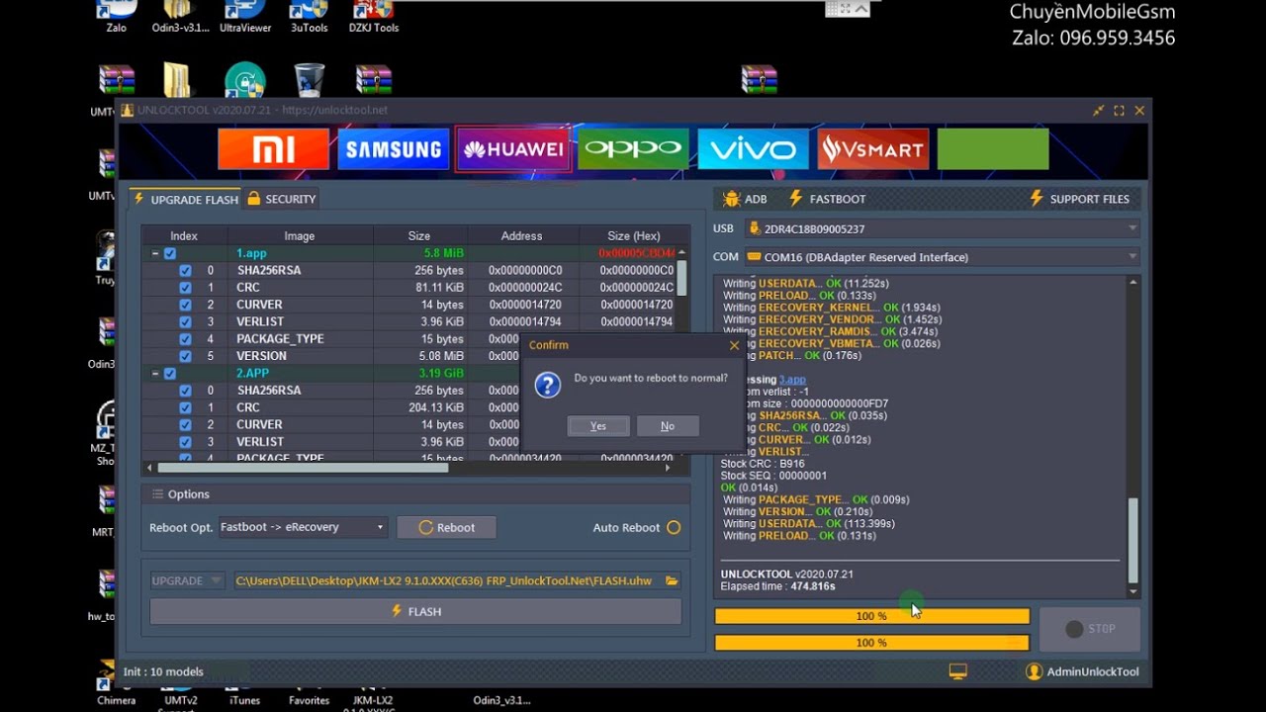
Task: Collapse the 1.app tree group
Action: 154,253
